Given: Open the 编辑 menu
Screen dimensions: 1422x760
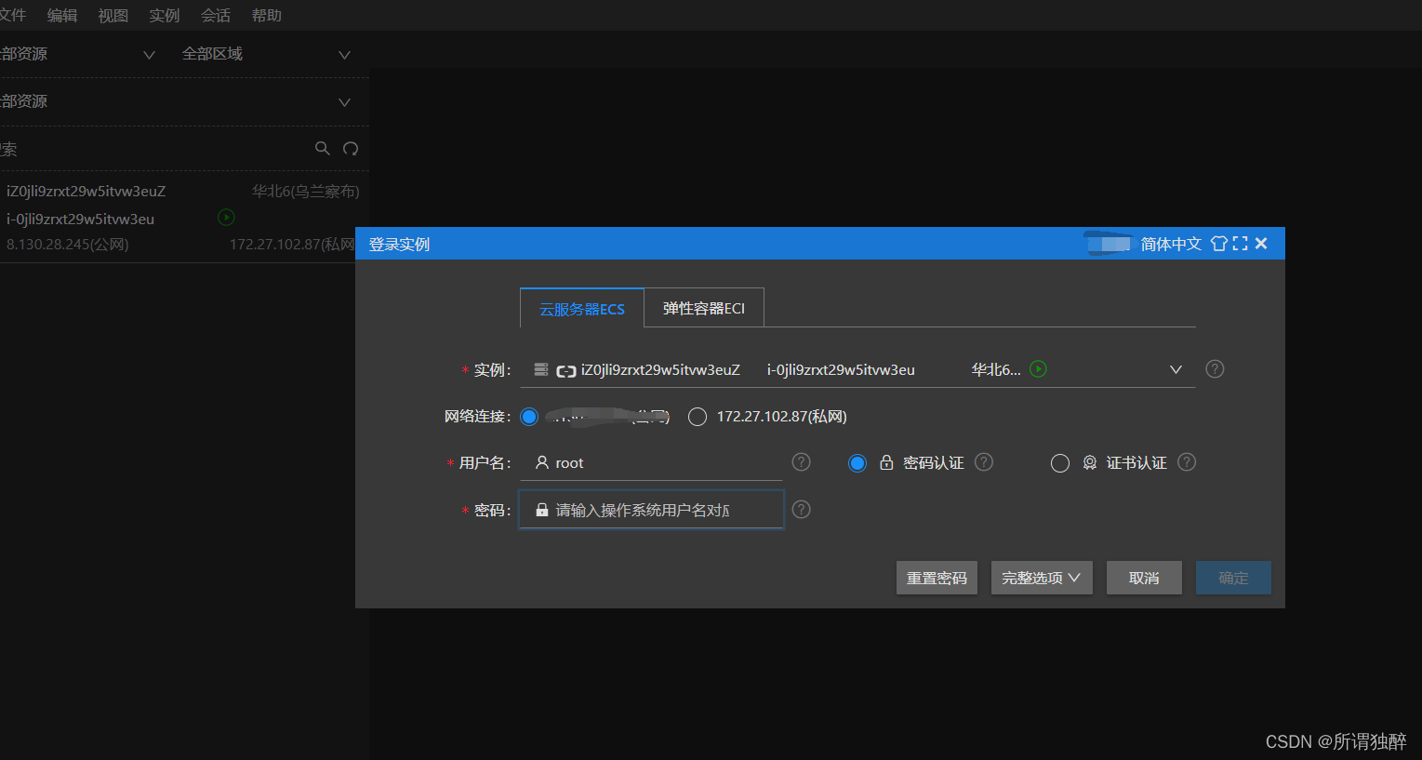Looking at the screenshot, I should (62, 16).
